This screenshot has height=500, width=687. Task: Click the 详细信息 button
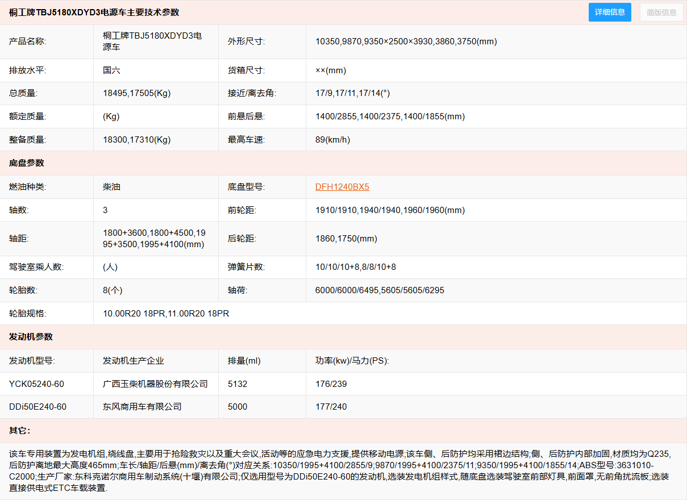610,12
